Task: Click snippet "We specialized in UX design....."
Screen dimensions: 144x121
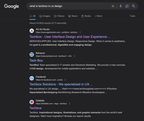Action: (x=45, y=89)
